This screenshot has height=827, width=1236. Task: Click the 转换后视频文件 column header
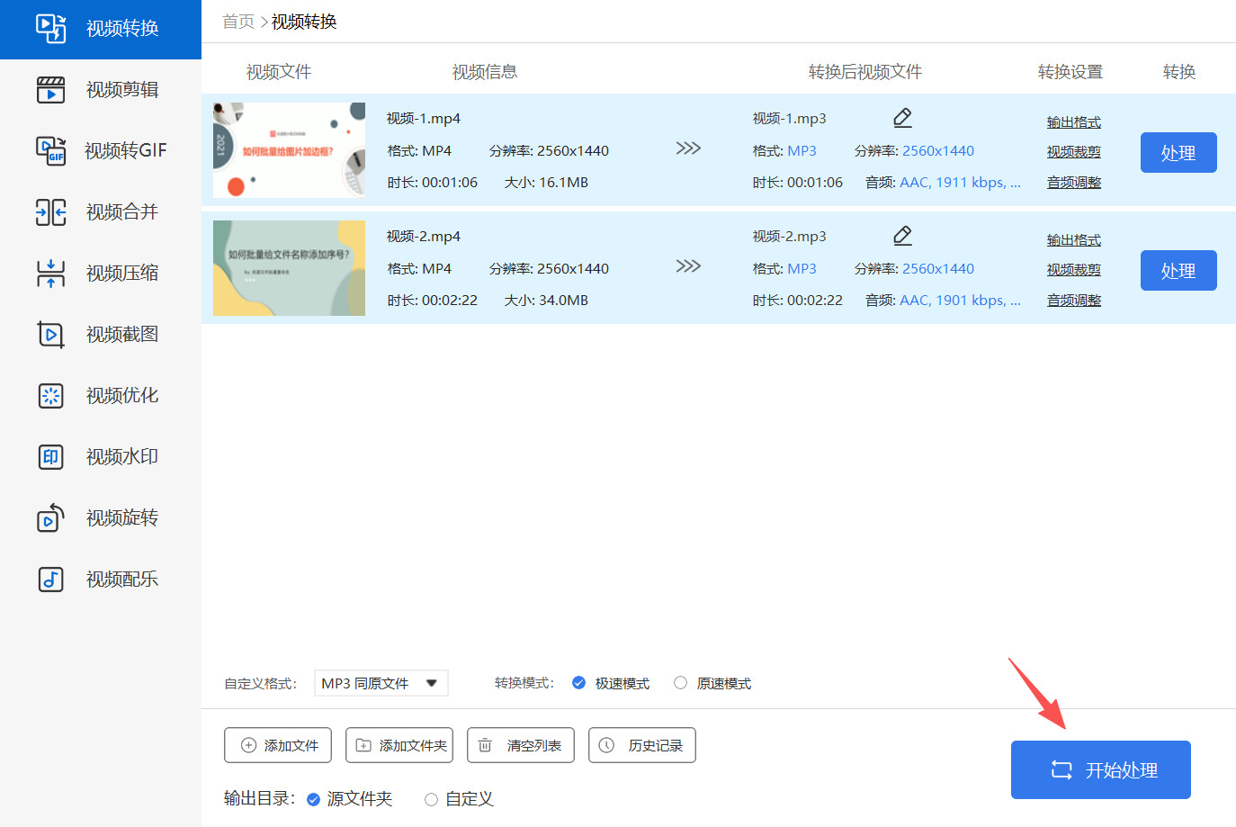[865, 72]
